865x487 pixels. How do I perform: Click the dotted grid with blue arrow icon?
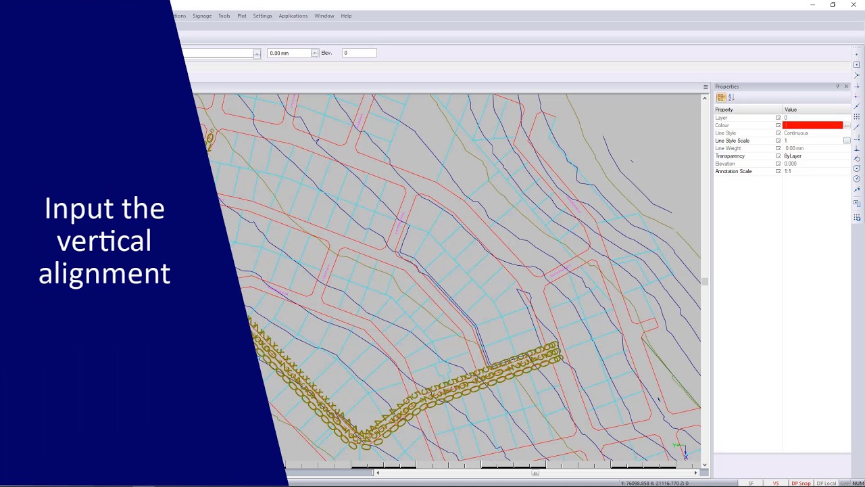(857, 218)
